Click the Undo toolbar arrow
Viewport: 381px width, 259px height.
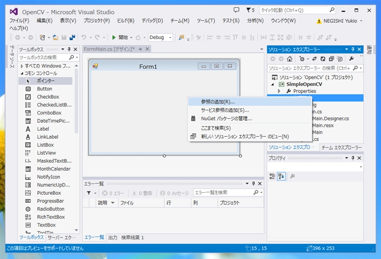pyautogui.click(x=84, y=38)
